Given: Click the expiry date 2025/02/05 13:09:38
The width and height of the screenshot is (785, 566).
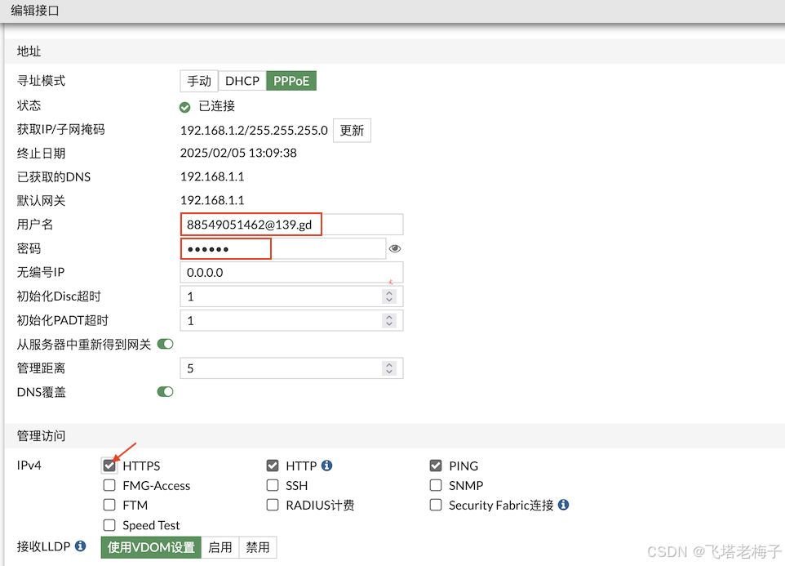Looking at the screenshot, I should [x=238, y=153].
